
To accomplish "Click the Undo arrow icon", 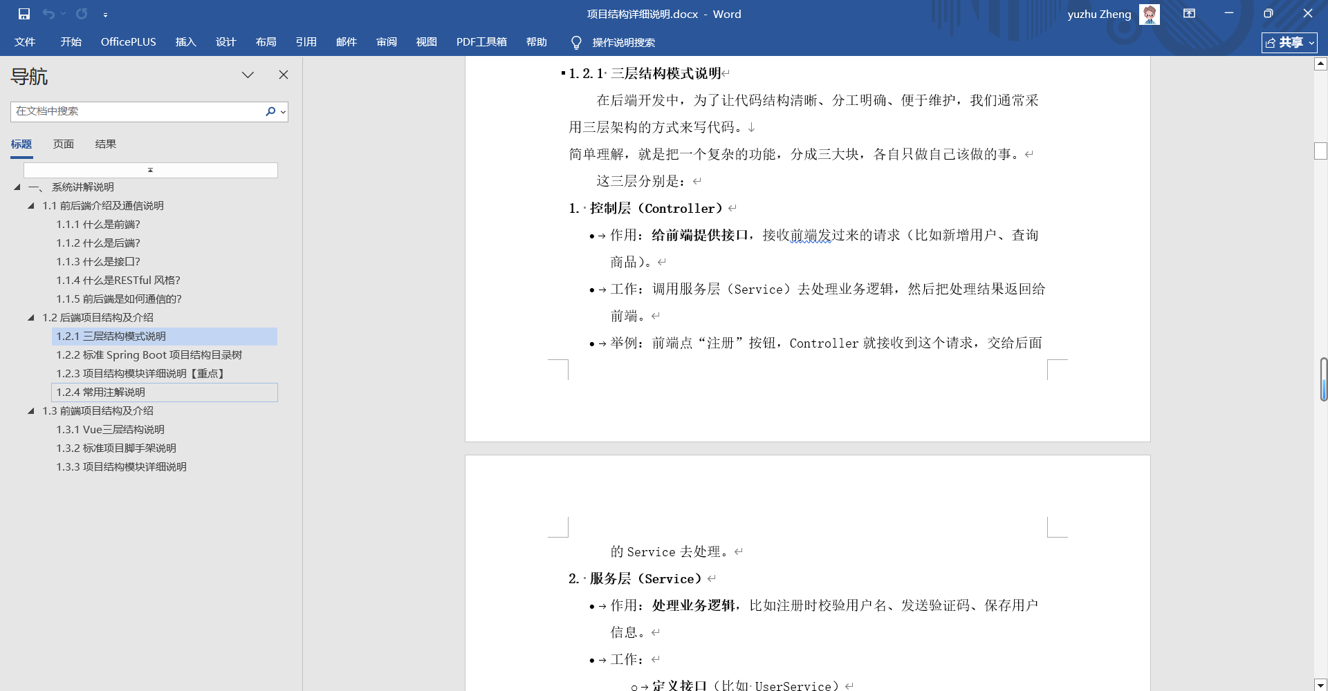I will pos(48,14).
